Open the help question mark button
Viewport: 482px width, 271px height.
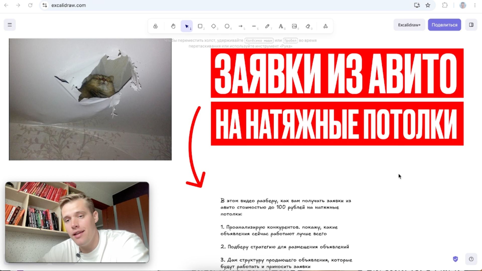click(x=471, y=259)
